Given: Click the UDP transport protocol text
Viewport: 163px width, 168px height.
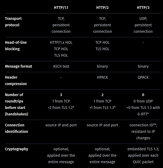Looking at the screenshot, I should tap(143, 19).
